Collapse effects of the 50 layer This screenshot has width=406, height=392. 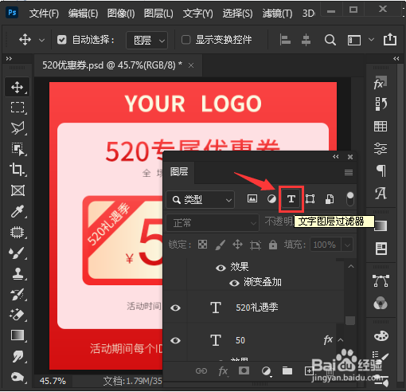[x=341, y=340]
